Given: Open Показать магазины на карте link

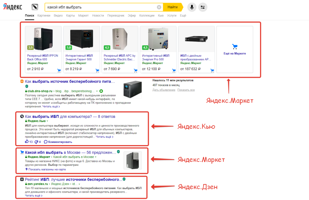Looking at the screenshot, I should click(47, 169).
